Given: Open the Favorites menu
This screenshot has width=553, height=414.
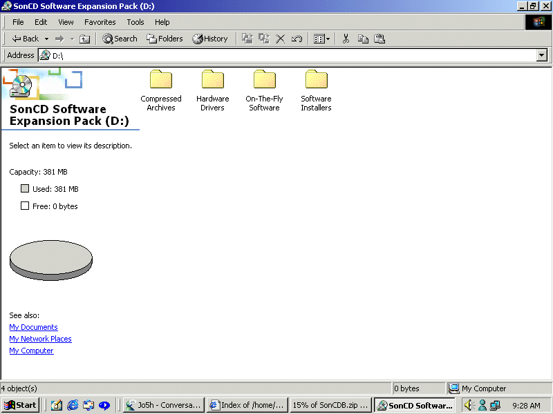Looking at the screenshot, I should tap(100, 22).
